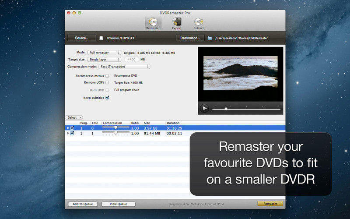The width and height of the screenshot is (350, 219).
Task: Open the Target size Single layer dropdown
Action: click(x=104, y=60)
